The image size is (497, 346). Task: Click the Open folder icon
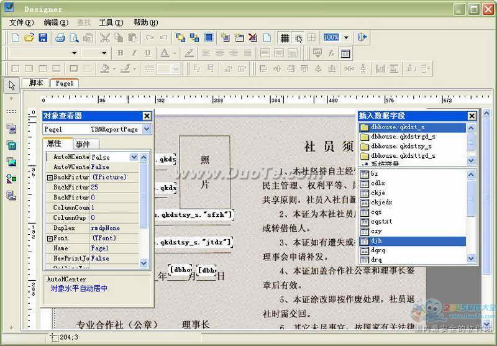click(x=29, y=38)
